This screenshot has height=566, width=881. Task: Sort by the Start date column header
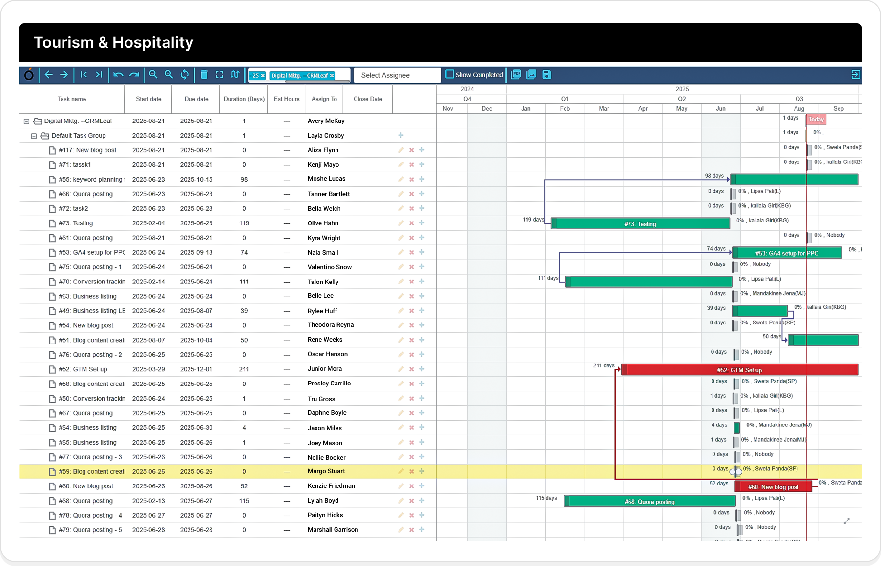coord(148,99)
